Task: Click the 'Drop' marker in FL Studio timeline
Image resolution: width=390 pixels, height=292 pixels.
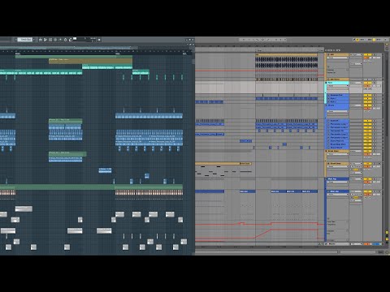Action: tap(118, 54)
